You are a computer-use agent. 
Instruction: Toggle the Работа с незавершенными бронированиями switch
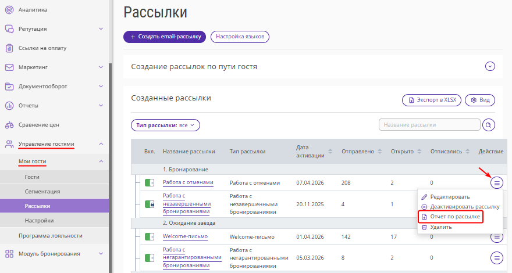pos(150,204)
